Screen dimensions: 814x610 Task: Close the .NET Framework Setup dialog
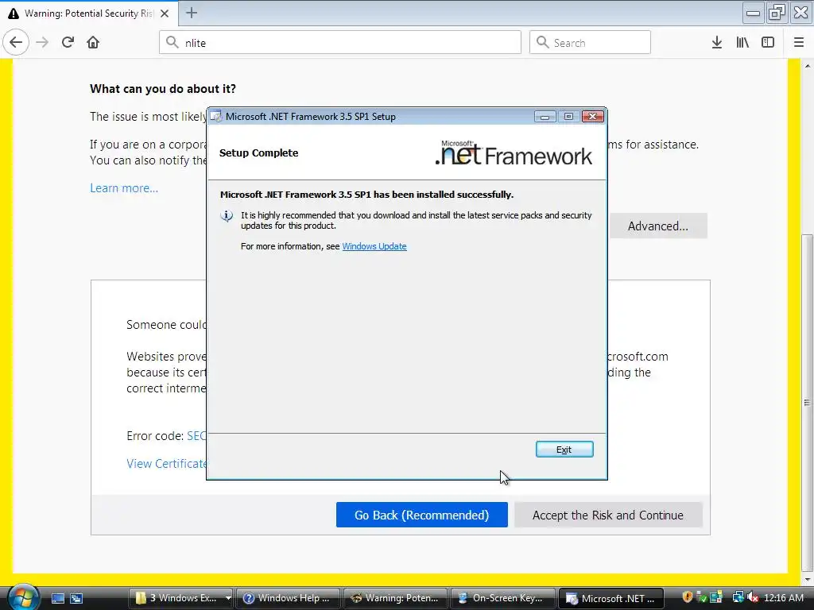pos(592,116)
